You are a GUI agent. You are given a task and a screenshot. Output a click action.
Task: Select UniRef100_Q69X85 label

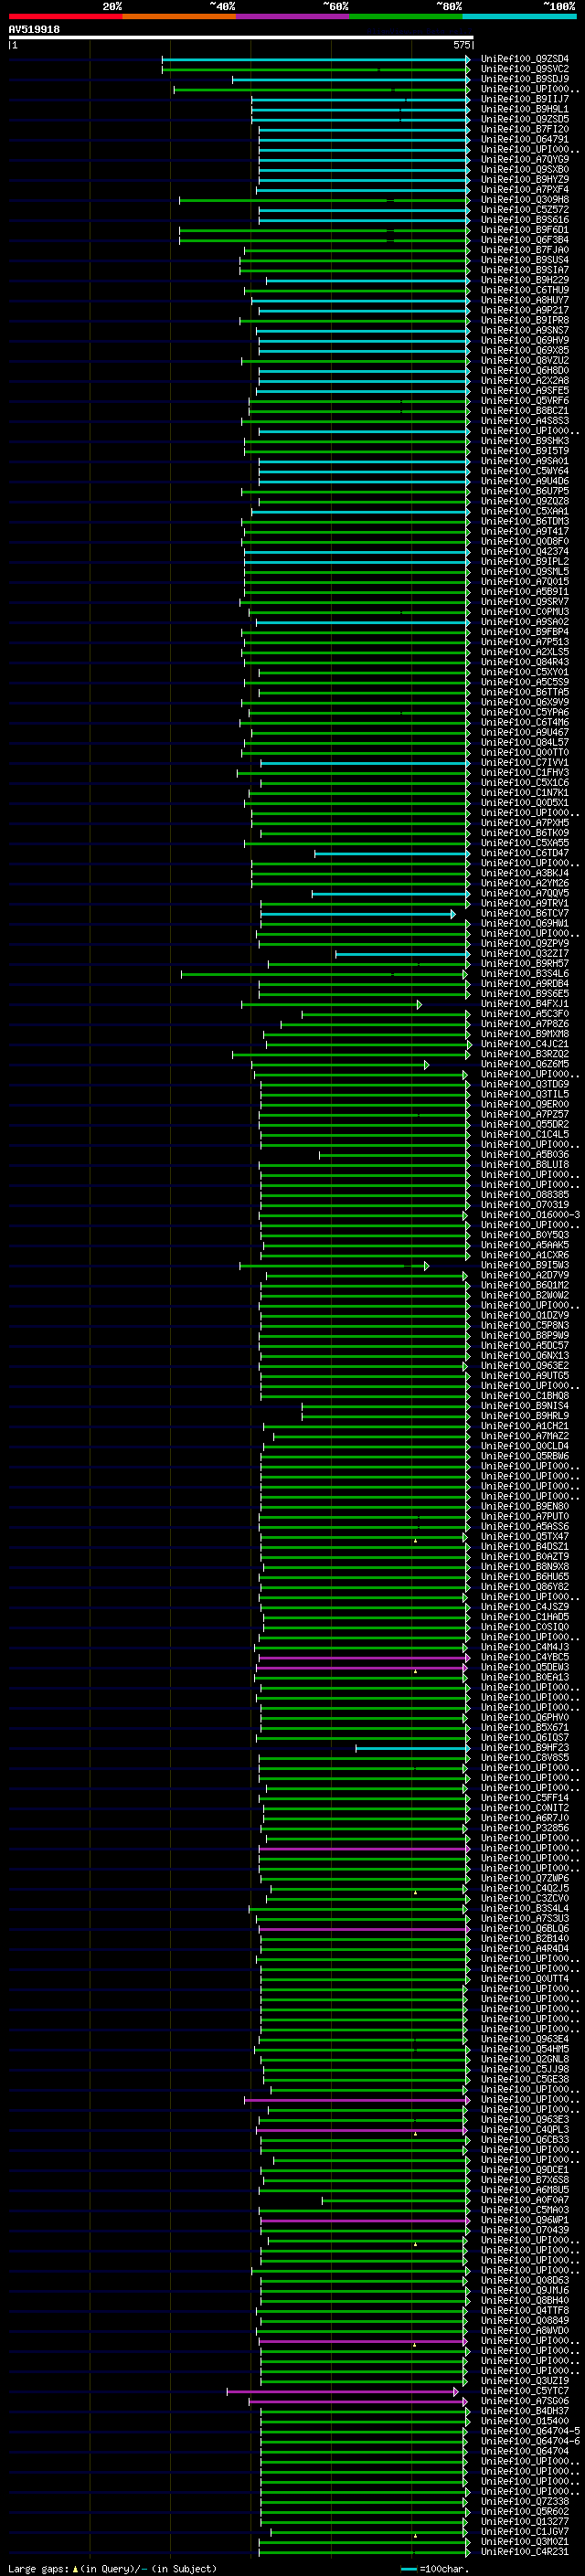click(524, 350)
